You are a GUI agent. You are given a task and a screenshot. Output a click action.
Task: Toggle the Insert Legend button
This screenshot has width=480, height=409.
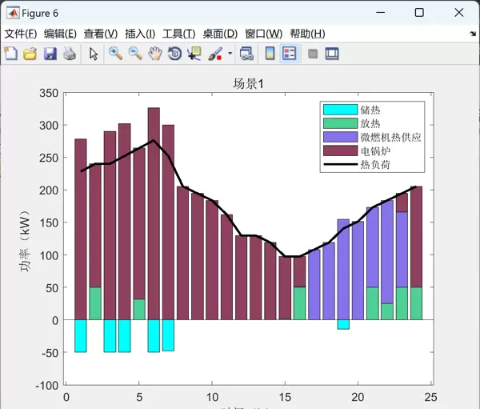click(x=289, y=54)
